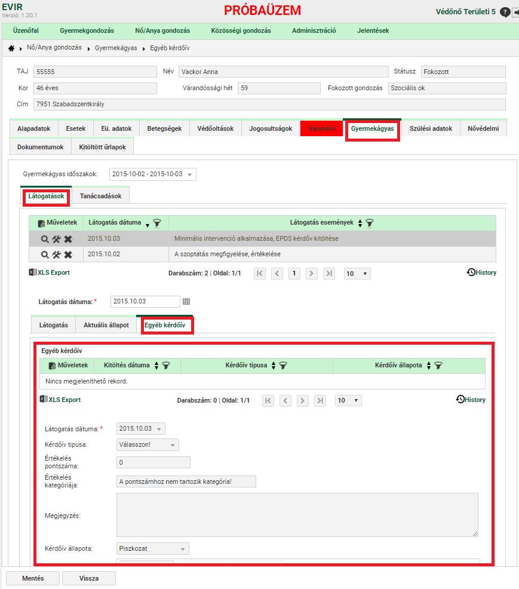Image resolution: width=519 pixels, height=589 pixels.
Task: Click the logout arrow icon at the top right
Action: (x=515, y=13)
